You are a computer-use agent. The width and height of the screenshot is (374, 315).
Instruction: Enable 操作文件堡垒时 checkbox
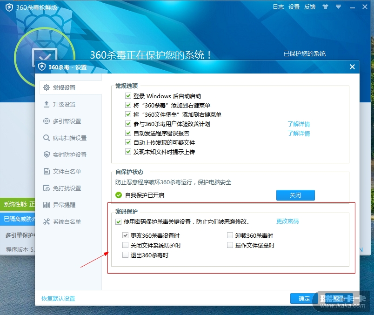[x=230, y=245]
